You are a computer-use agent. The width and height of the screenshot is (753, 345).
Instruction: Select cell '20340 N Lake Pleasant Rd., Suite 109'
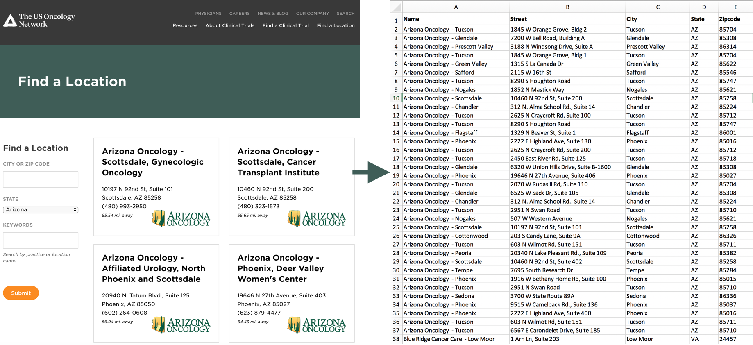[567, 253]
